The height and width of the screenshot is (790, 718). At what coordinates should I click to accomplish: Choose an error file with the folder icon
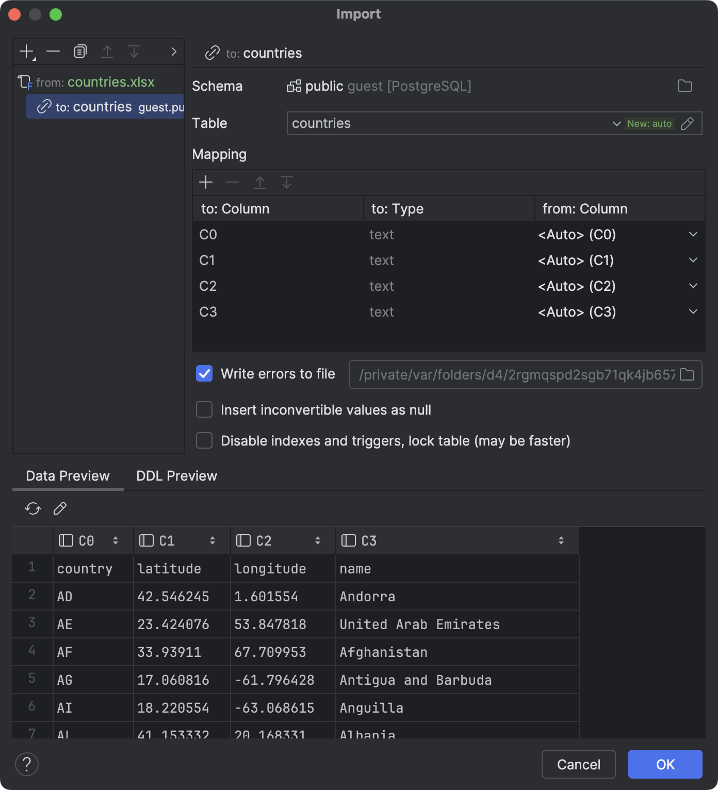tap(688, 375)
